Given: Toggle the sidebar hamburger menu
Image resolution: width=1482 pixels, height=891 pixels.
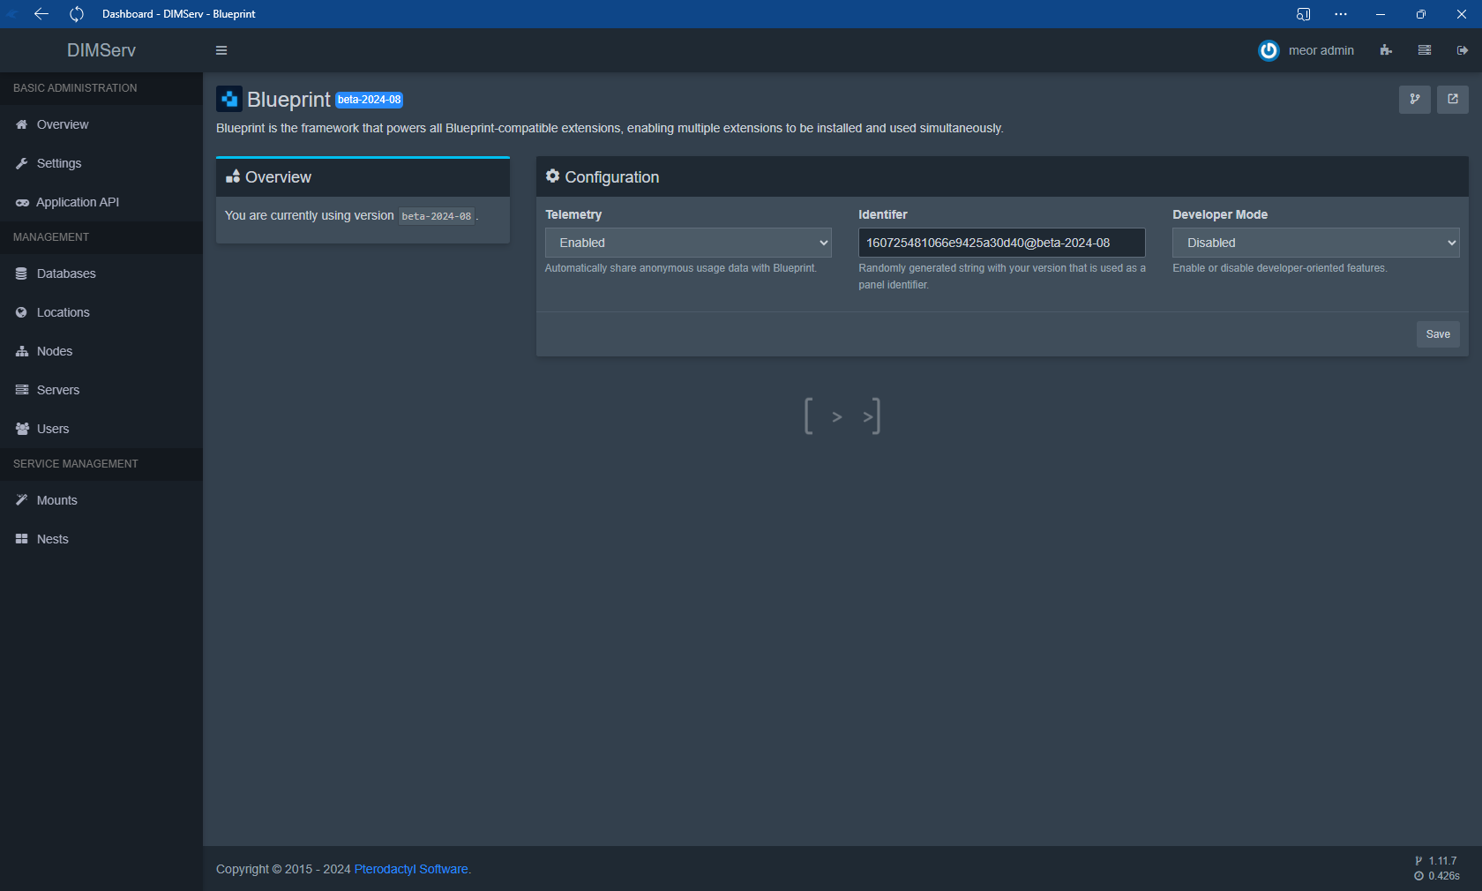Looking at the screenshot, I should (221, 50).
